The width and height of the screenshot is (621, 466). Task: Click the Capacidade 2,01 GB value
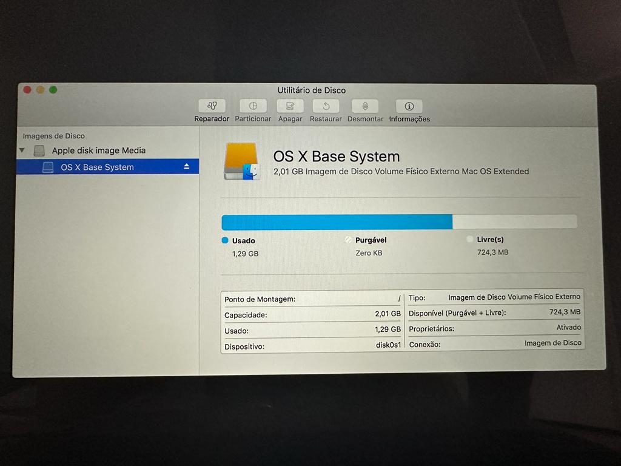tap(388, 314)
